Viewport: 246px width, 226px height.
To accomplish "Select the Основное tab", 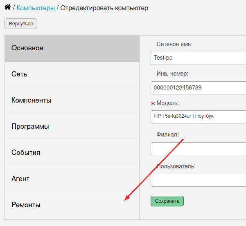I will [x=72, y=49].
